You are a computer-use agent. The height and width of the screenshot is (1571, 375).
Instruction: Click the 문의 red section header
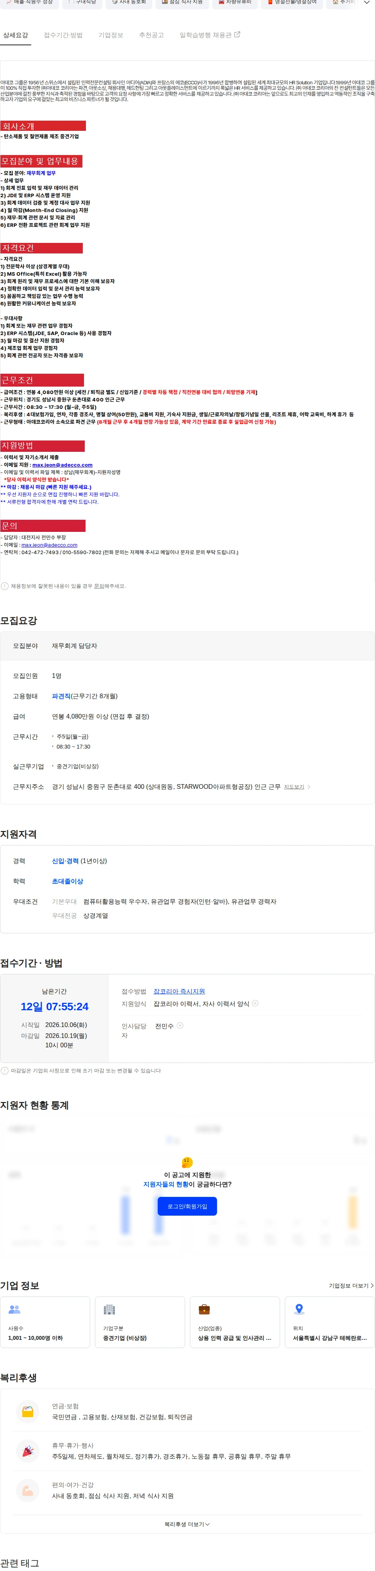pyautogui.click(x=43, y=526)
